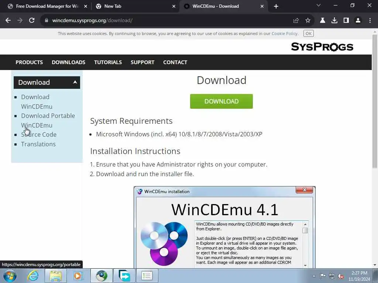Open the Windows Start button

10,276
